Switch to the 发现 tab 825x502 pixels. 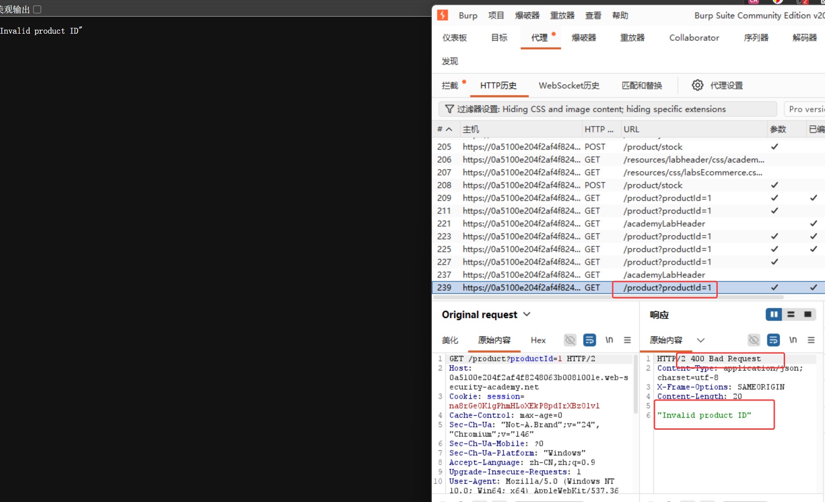coord(450,61)
